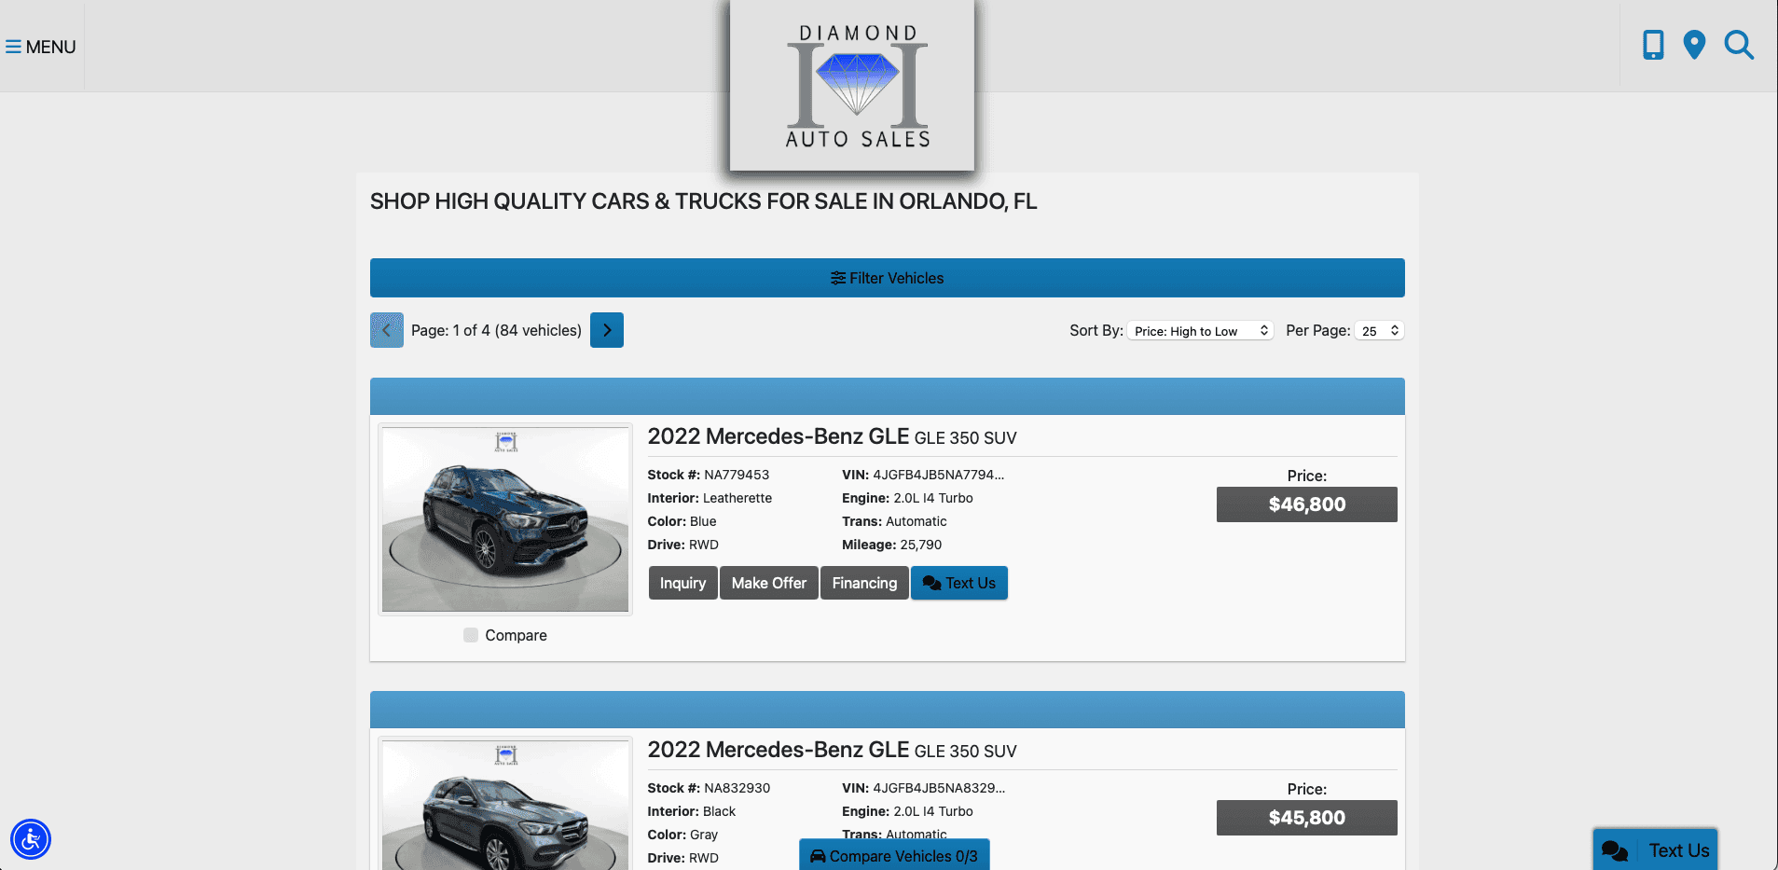Image resolution: width=1778 pixels, height=870 pixels.
Task: Expand the Filter Vehicles bar
Action: [887, 278]
